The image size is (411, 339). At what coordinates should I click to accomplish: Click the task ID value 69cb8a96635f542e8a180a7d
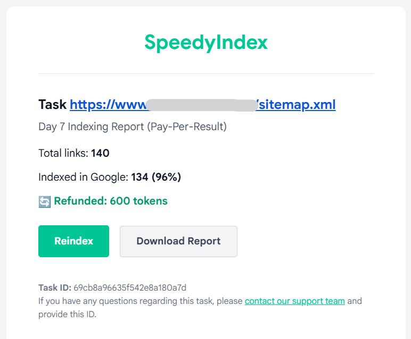[130, 288]
